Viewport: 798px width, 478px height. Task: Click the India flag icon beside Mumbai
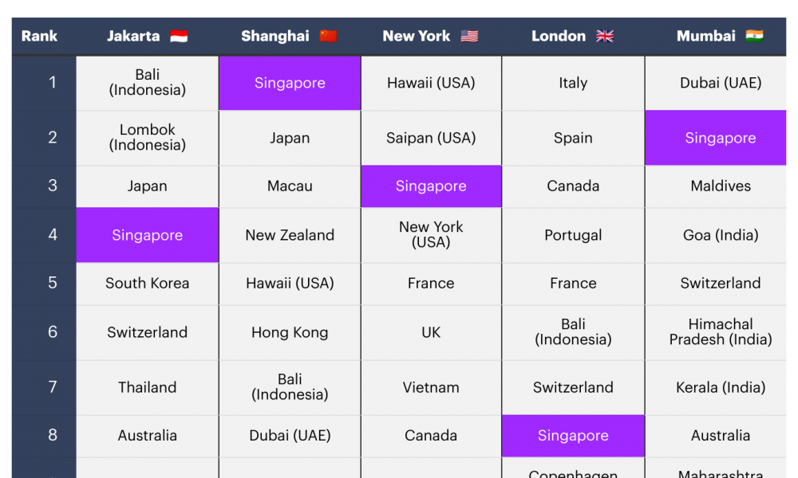(754, 36)
